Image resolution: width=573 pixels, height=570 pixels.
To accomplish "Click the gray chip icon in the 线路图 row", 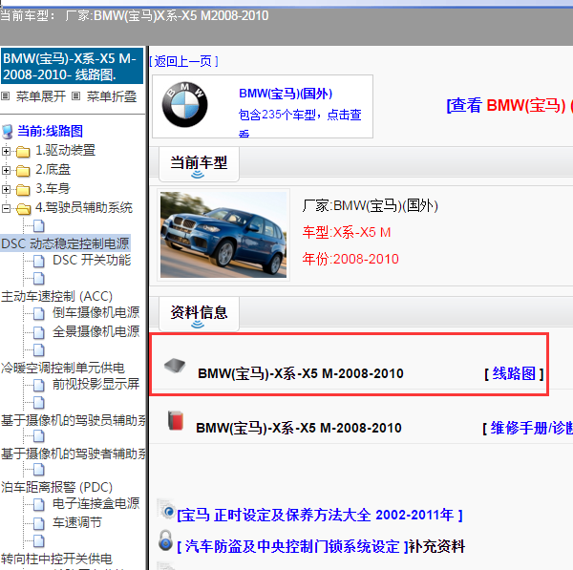I will pos(175,366).
